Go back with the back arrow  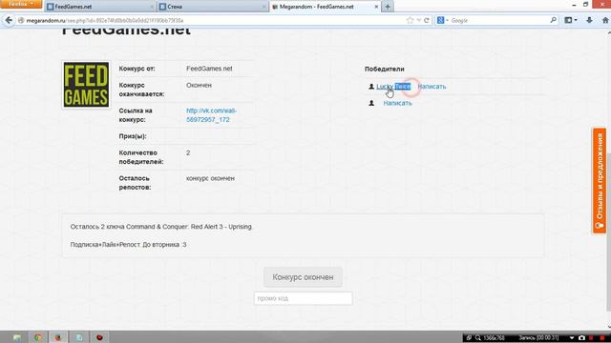[x=9, y=20]
